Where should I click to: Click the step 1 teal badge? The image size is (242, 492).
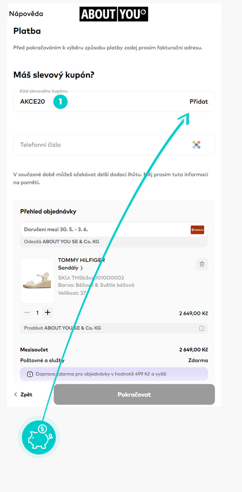point(60,102)
